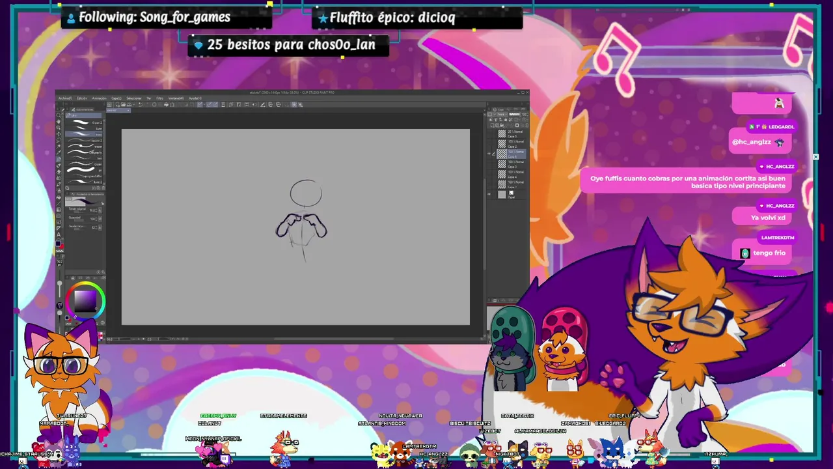
Task: Hide the Papel layer eye icon
Action: click(489, 194)
